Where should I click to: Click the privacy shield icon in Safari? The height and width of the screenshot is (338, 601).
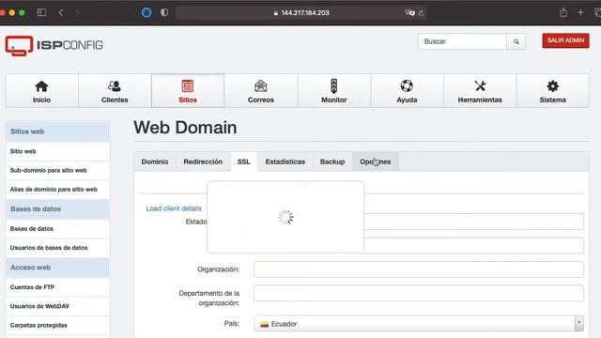tap(164, 12)
